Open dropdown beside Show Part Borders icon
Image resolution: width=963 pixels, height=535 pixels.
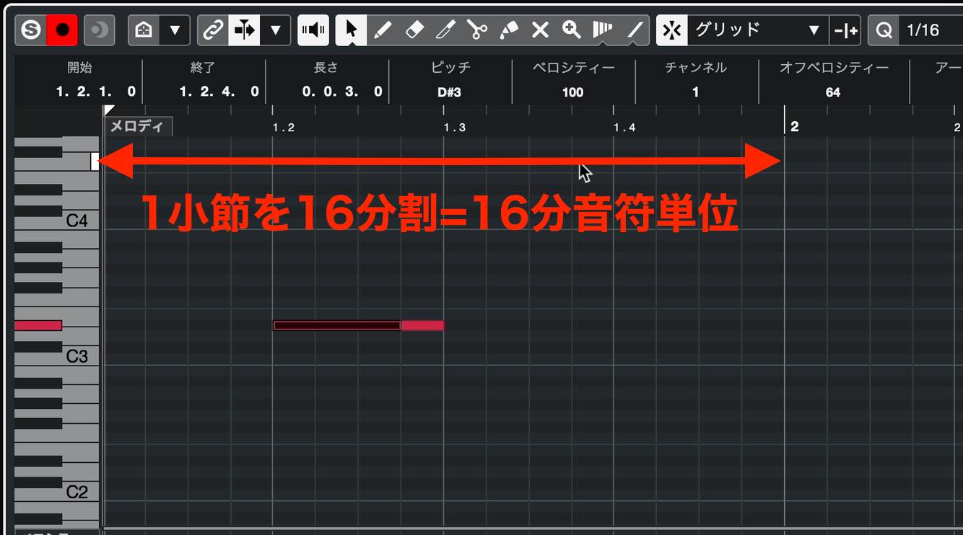point(175,30)
